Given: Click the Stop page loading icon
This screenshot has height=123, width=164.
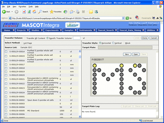Looking at the screenshot, I should click(24, 12).
